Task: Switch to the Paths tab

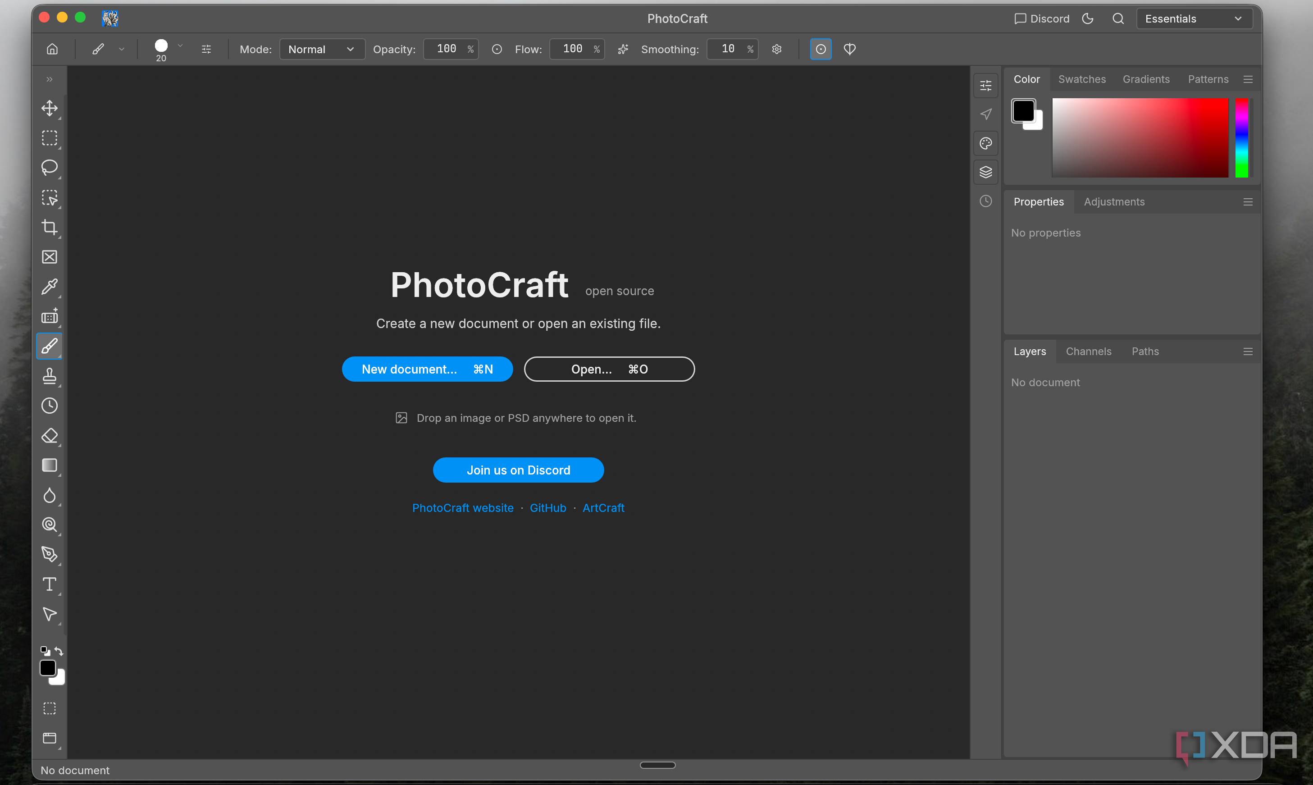Action: (x=1145, y=351)
